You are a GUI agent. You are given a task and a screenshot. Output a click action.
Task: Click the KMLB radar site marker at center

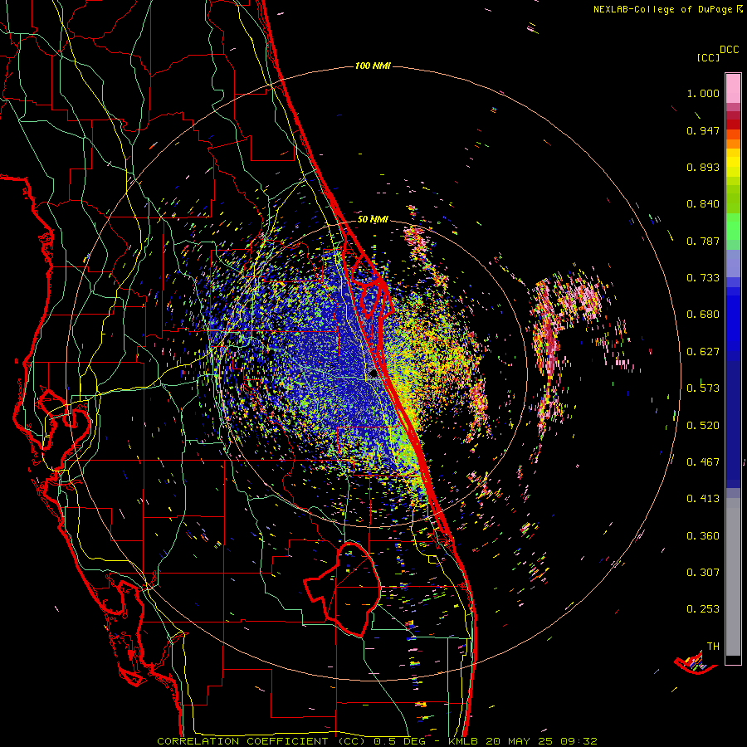373,374
